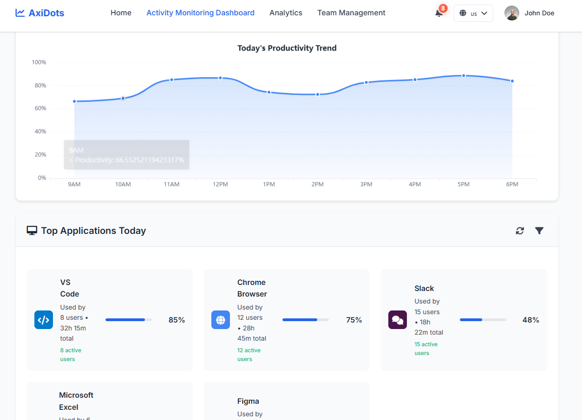Click the Chrome Browser globe icon
Viewport: 582px width, 420px height.
point(221,320)
